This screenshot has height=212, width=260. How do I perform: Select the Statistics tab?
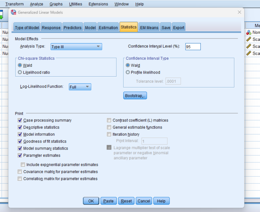[129, 27]
